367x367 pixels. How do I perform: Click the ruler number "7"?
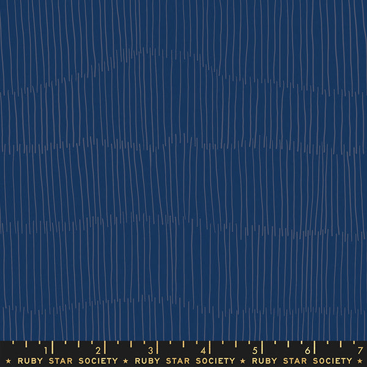[360, 350]
